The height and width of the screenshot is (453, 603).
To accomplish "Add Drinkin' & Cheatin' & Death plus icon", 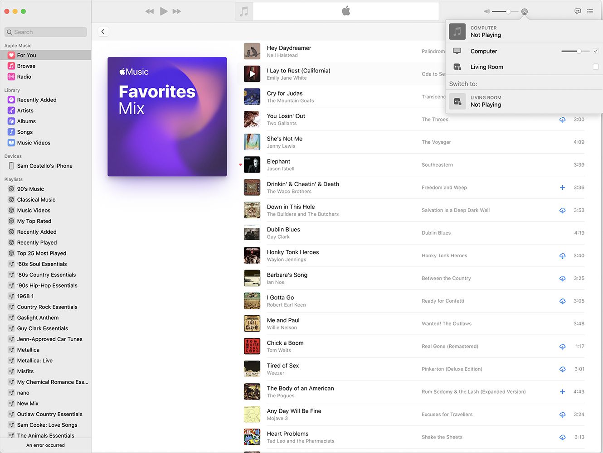I will 562,188.
